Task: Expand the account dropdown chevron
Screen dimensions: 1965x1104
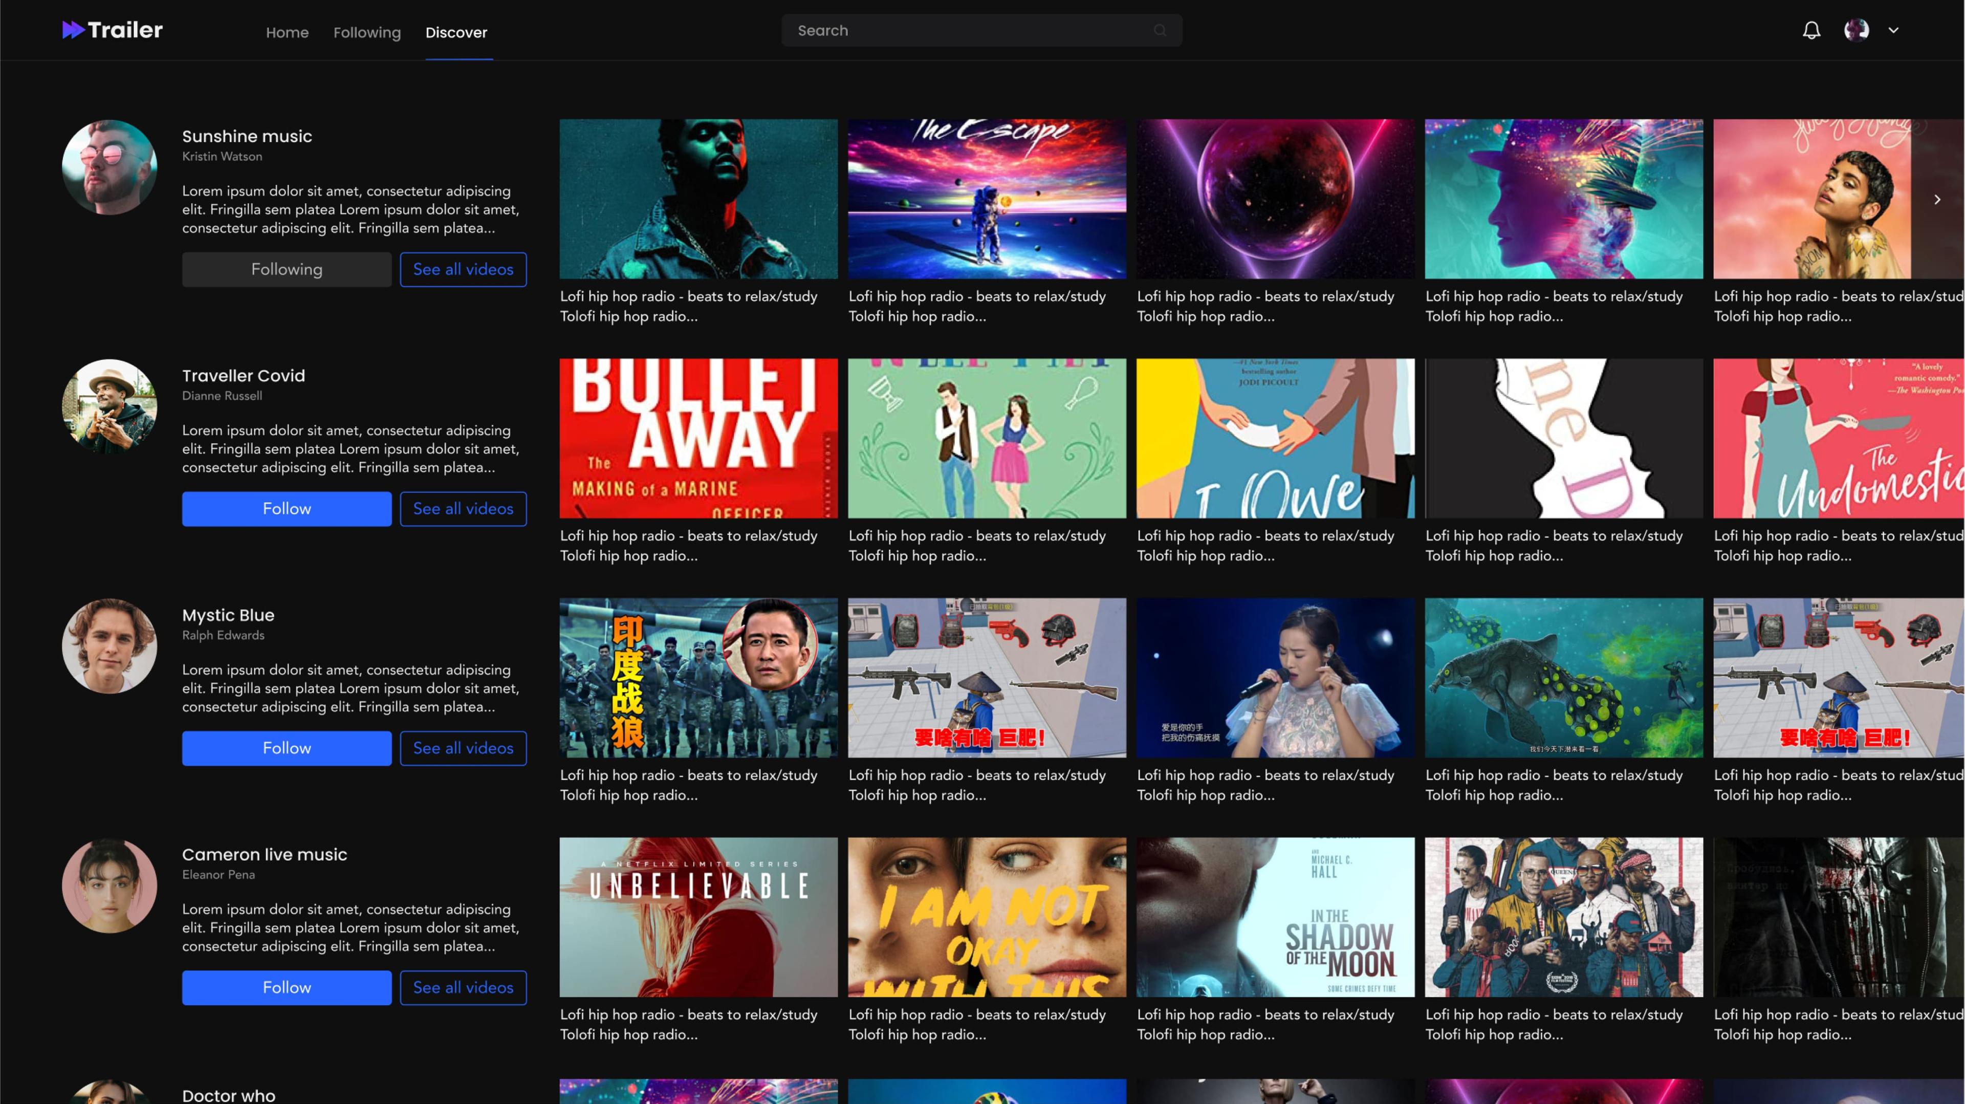Action: [1893, 31]
